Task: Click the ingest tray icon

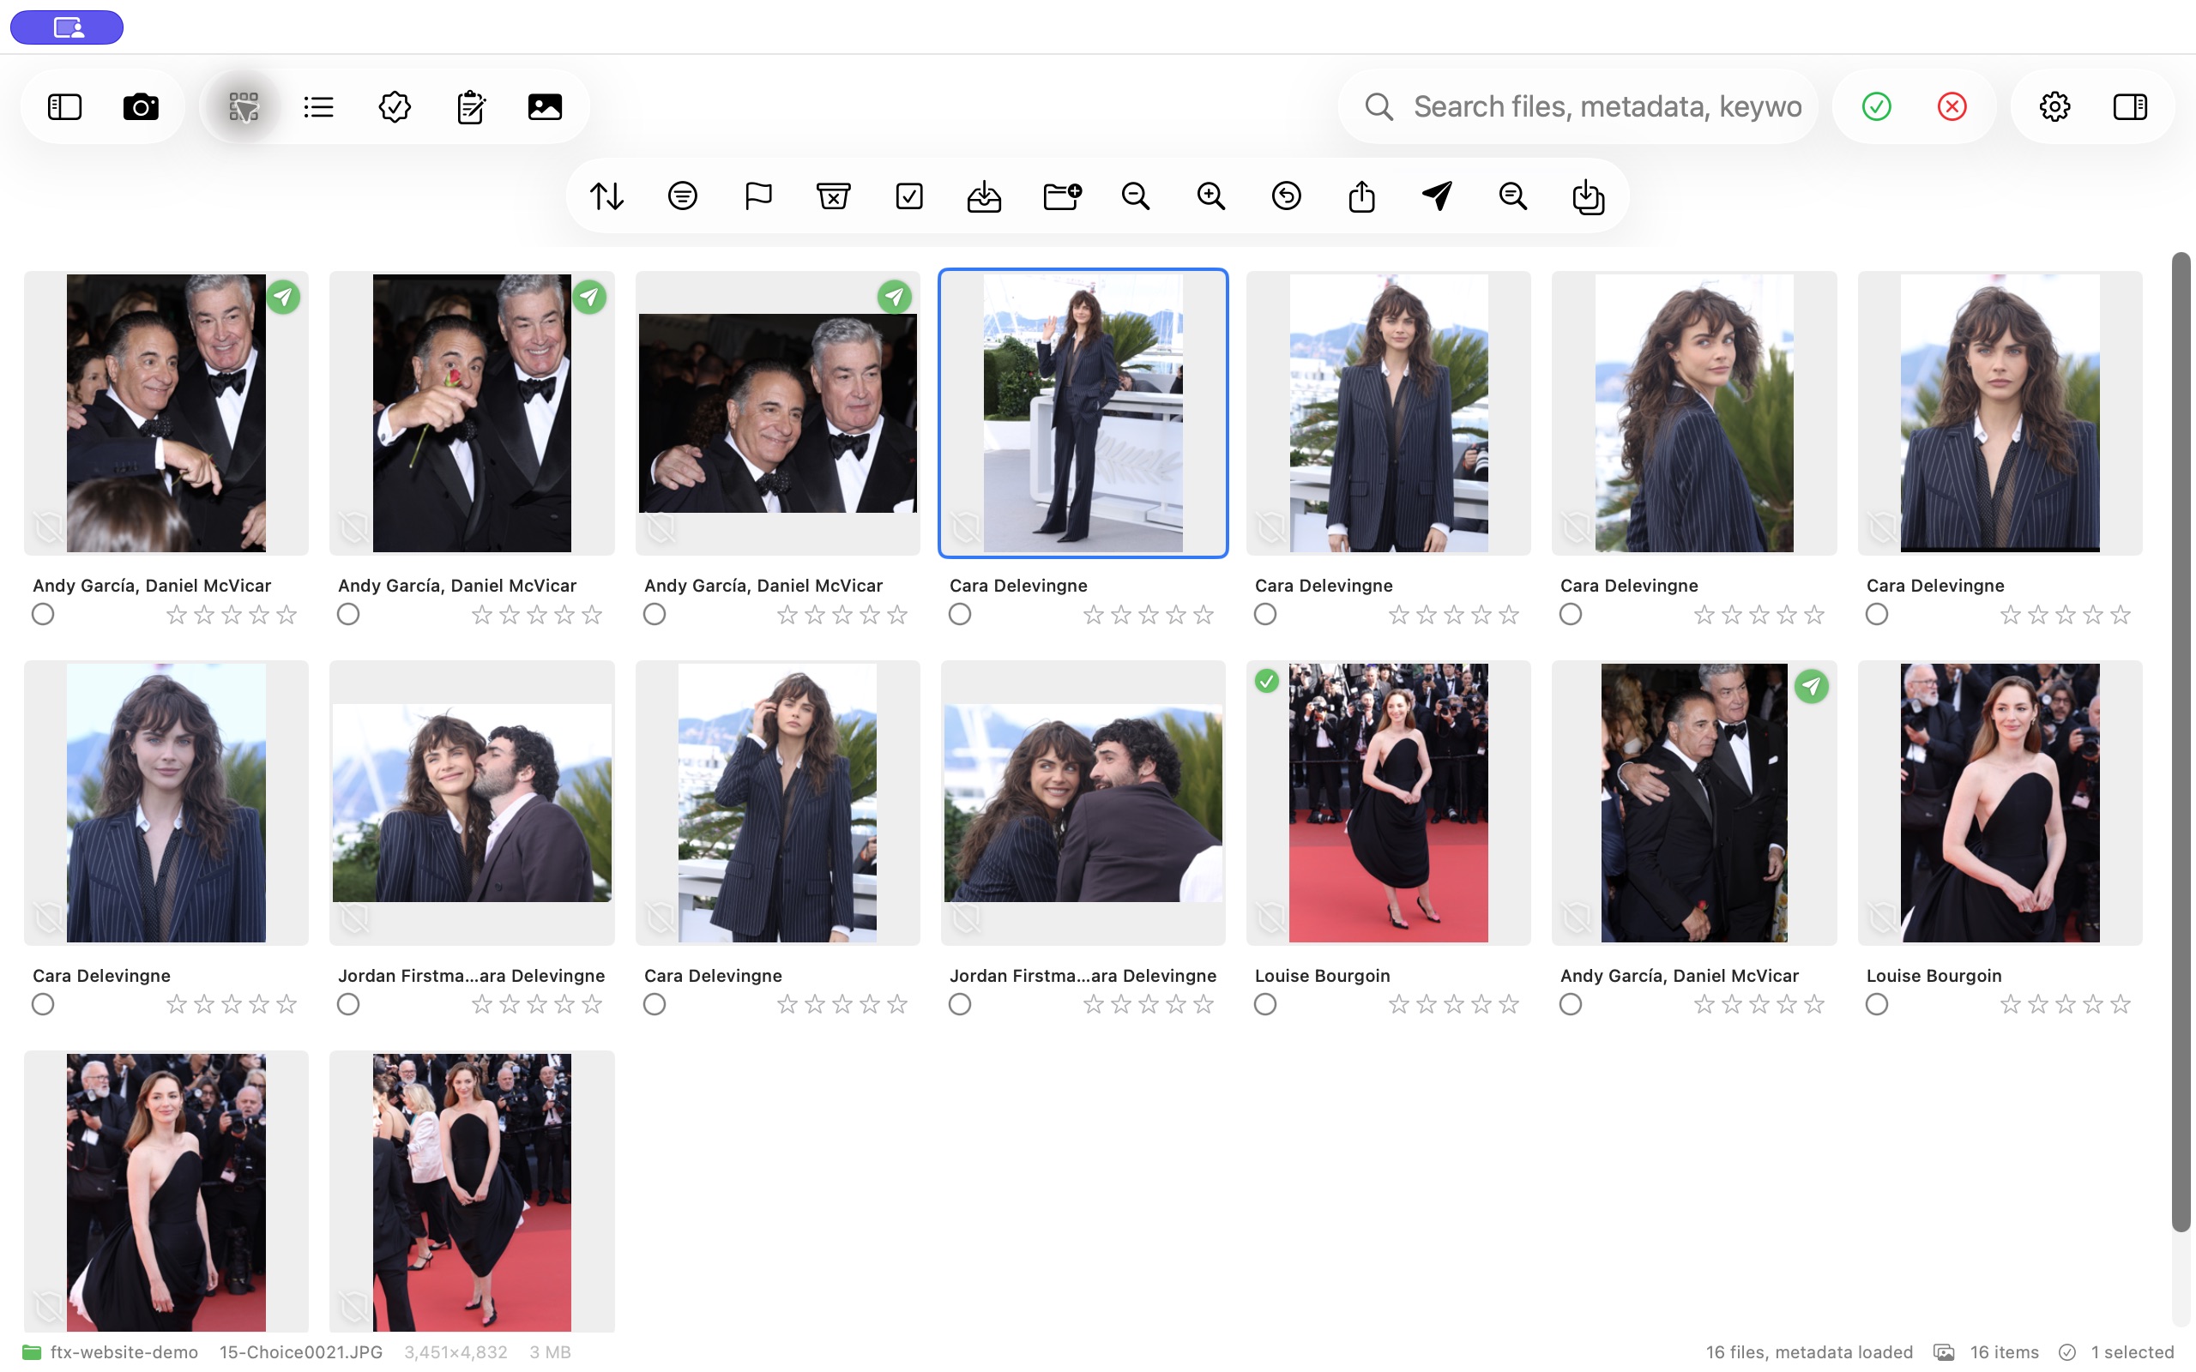Action: pyautogui.click(x=985, y=196)
